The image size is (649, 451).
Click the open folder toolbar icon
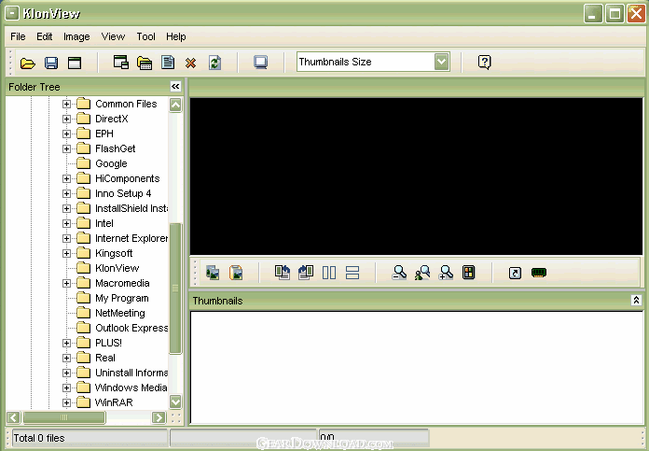click(x=28, y=63)
